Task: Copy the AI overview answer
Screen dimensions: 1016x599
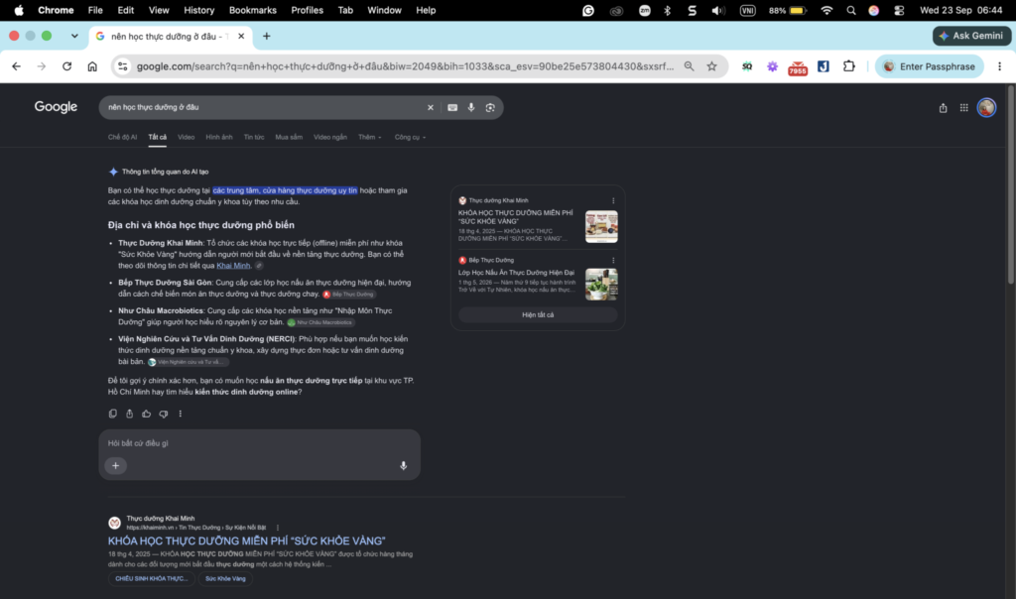Action: pyautogui.click(x=113, y=414)
